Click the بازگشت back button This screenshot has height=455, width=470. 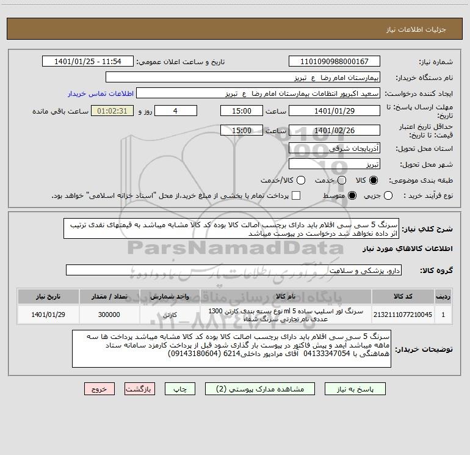pyautogui.click(x=140, y=388)
